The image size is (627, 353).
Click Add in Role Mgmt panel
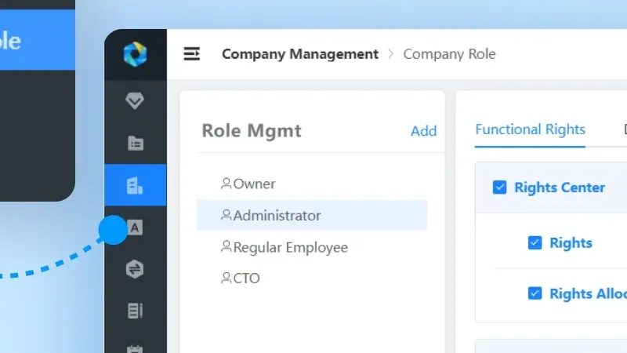423,131
